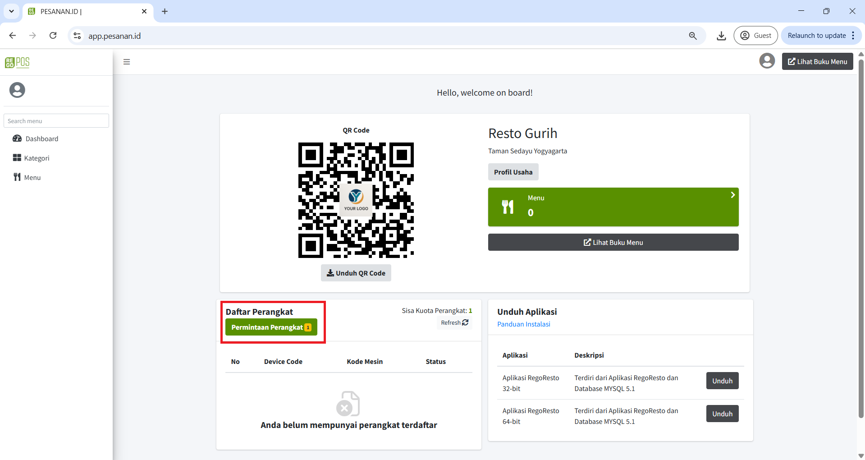This screenshot has height=460, width=865.
Task: Click the RegoPOS logo
Action: click(x=17, y=62)
